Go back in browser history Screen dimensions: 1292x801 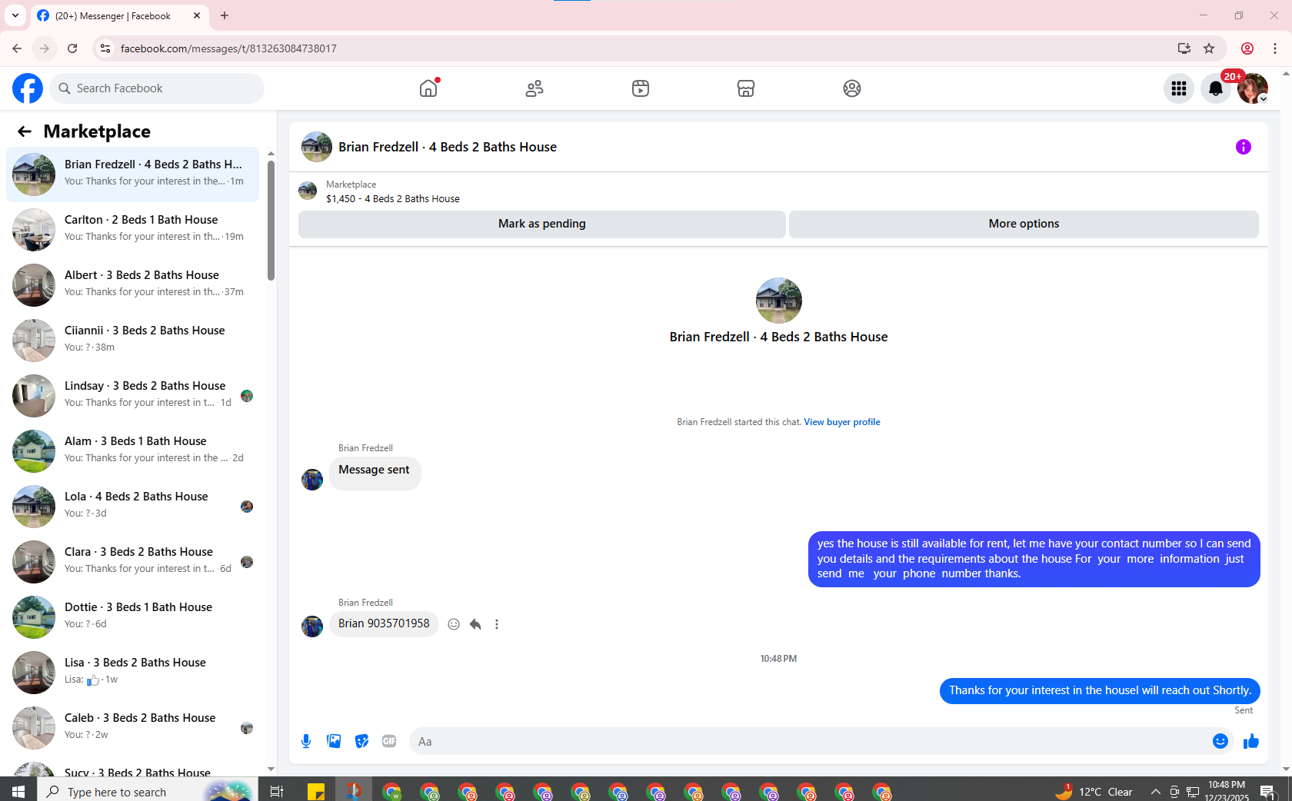click(x=17, y=48)
